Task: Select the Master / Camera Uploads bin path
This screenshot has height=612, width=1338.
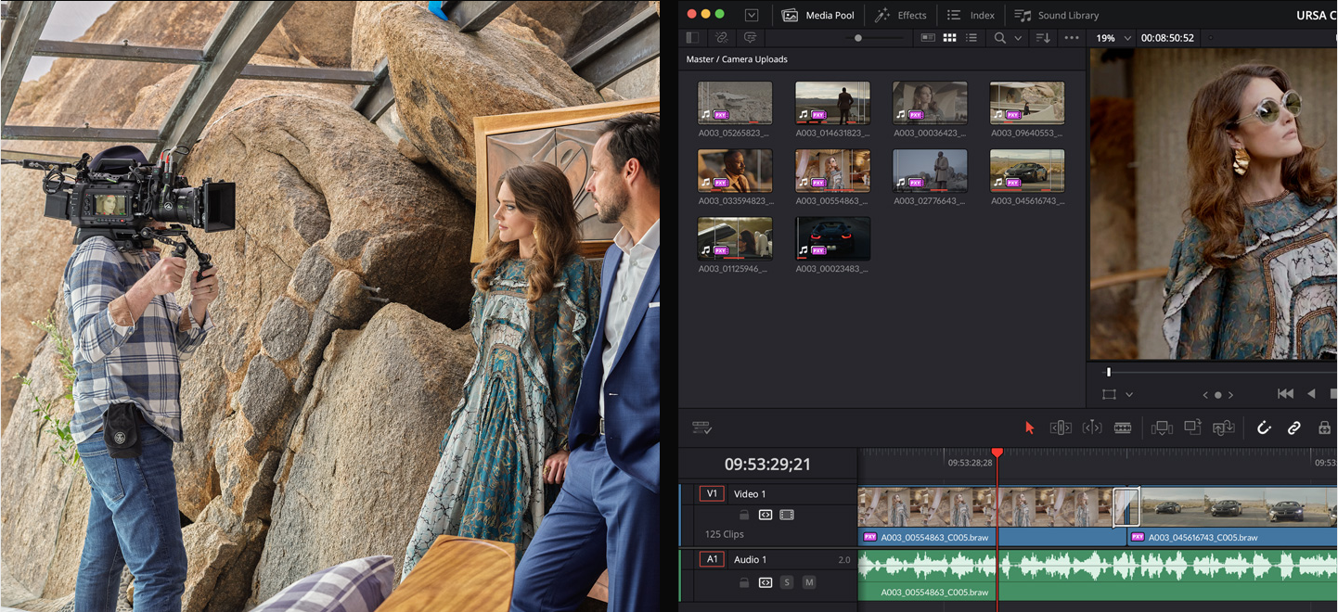Action: click(737, 59)
